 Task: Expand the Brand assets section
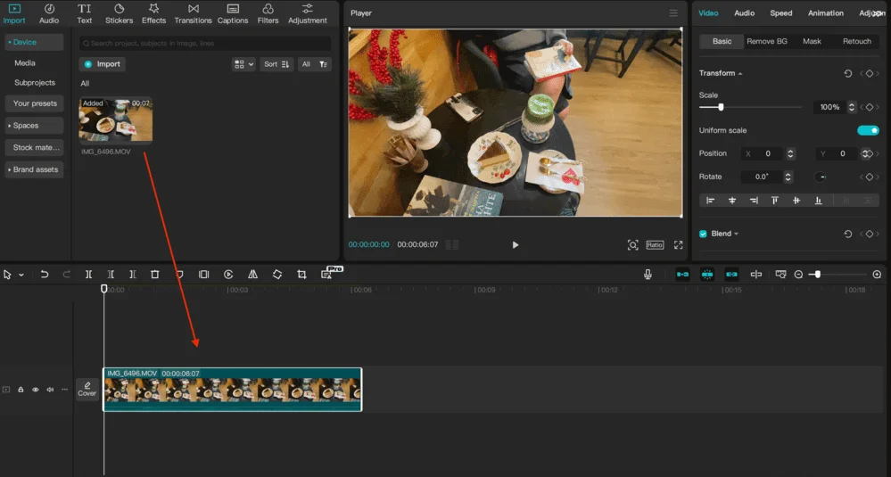(35, 169)
